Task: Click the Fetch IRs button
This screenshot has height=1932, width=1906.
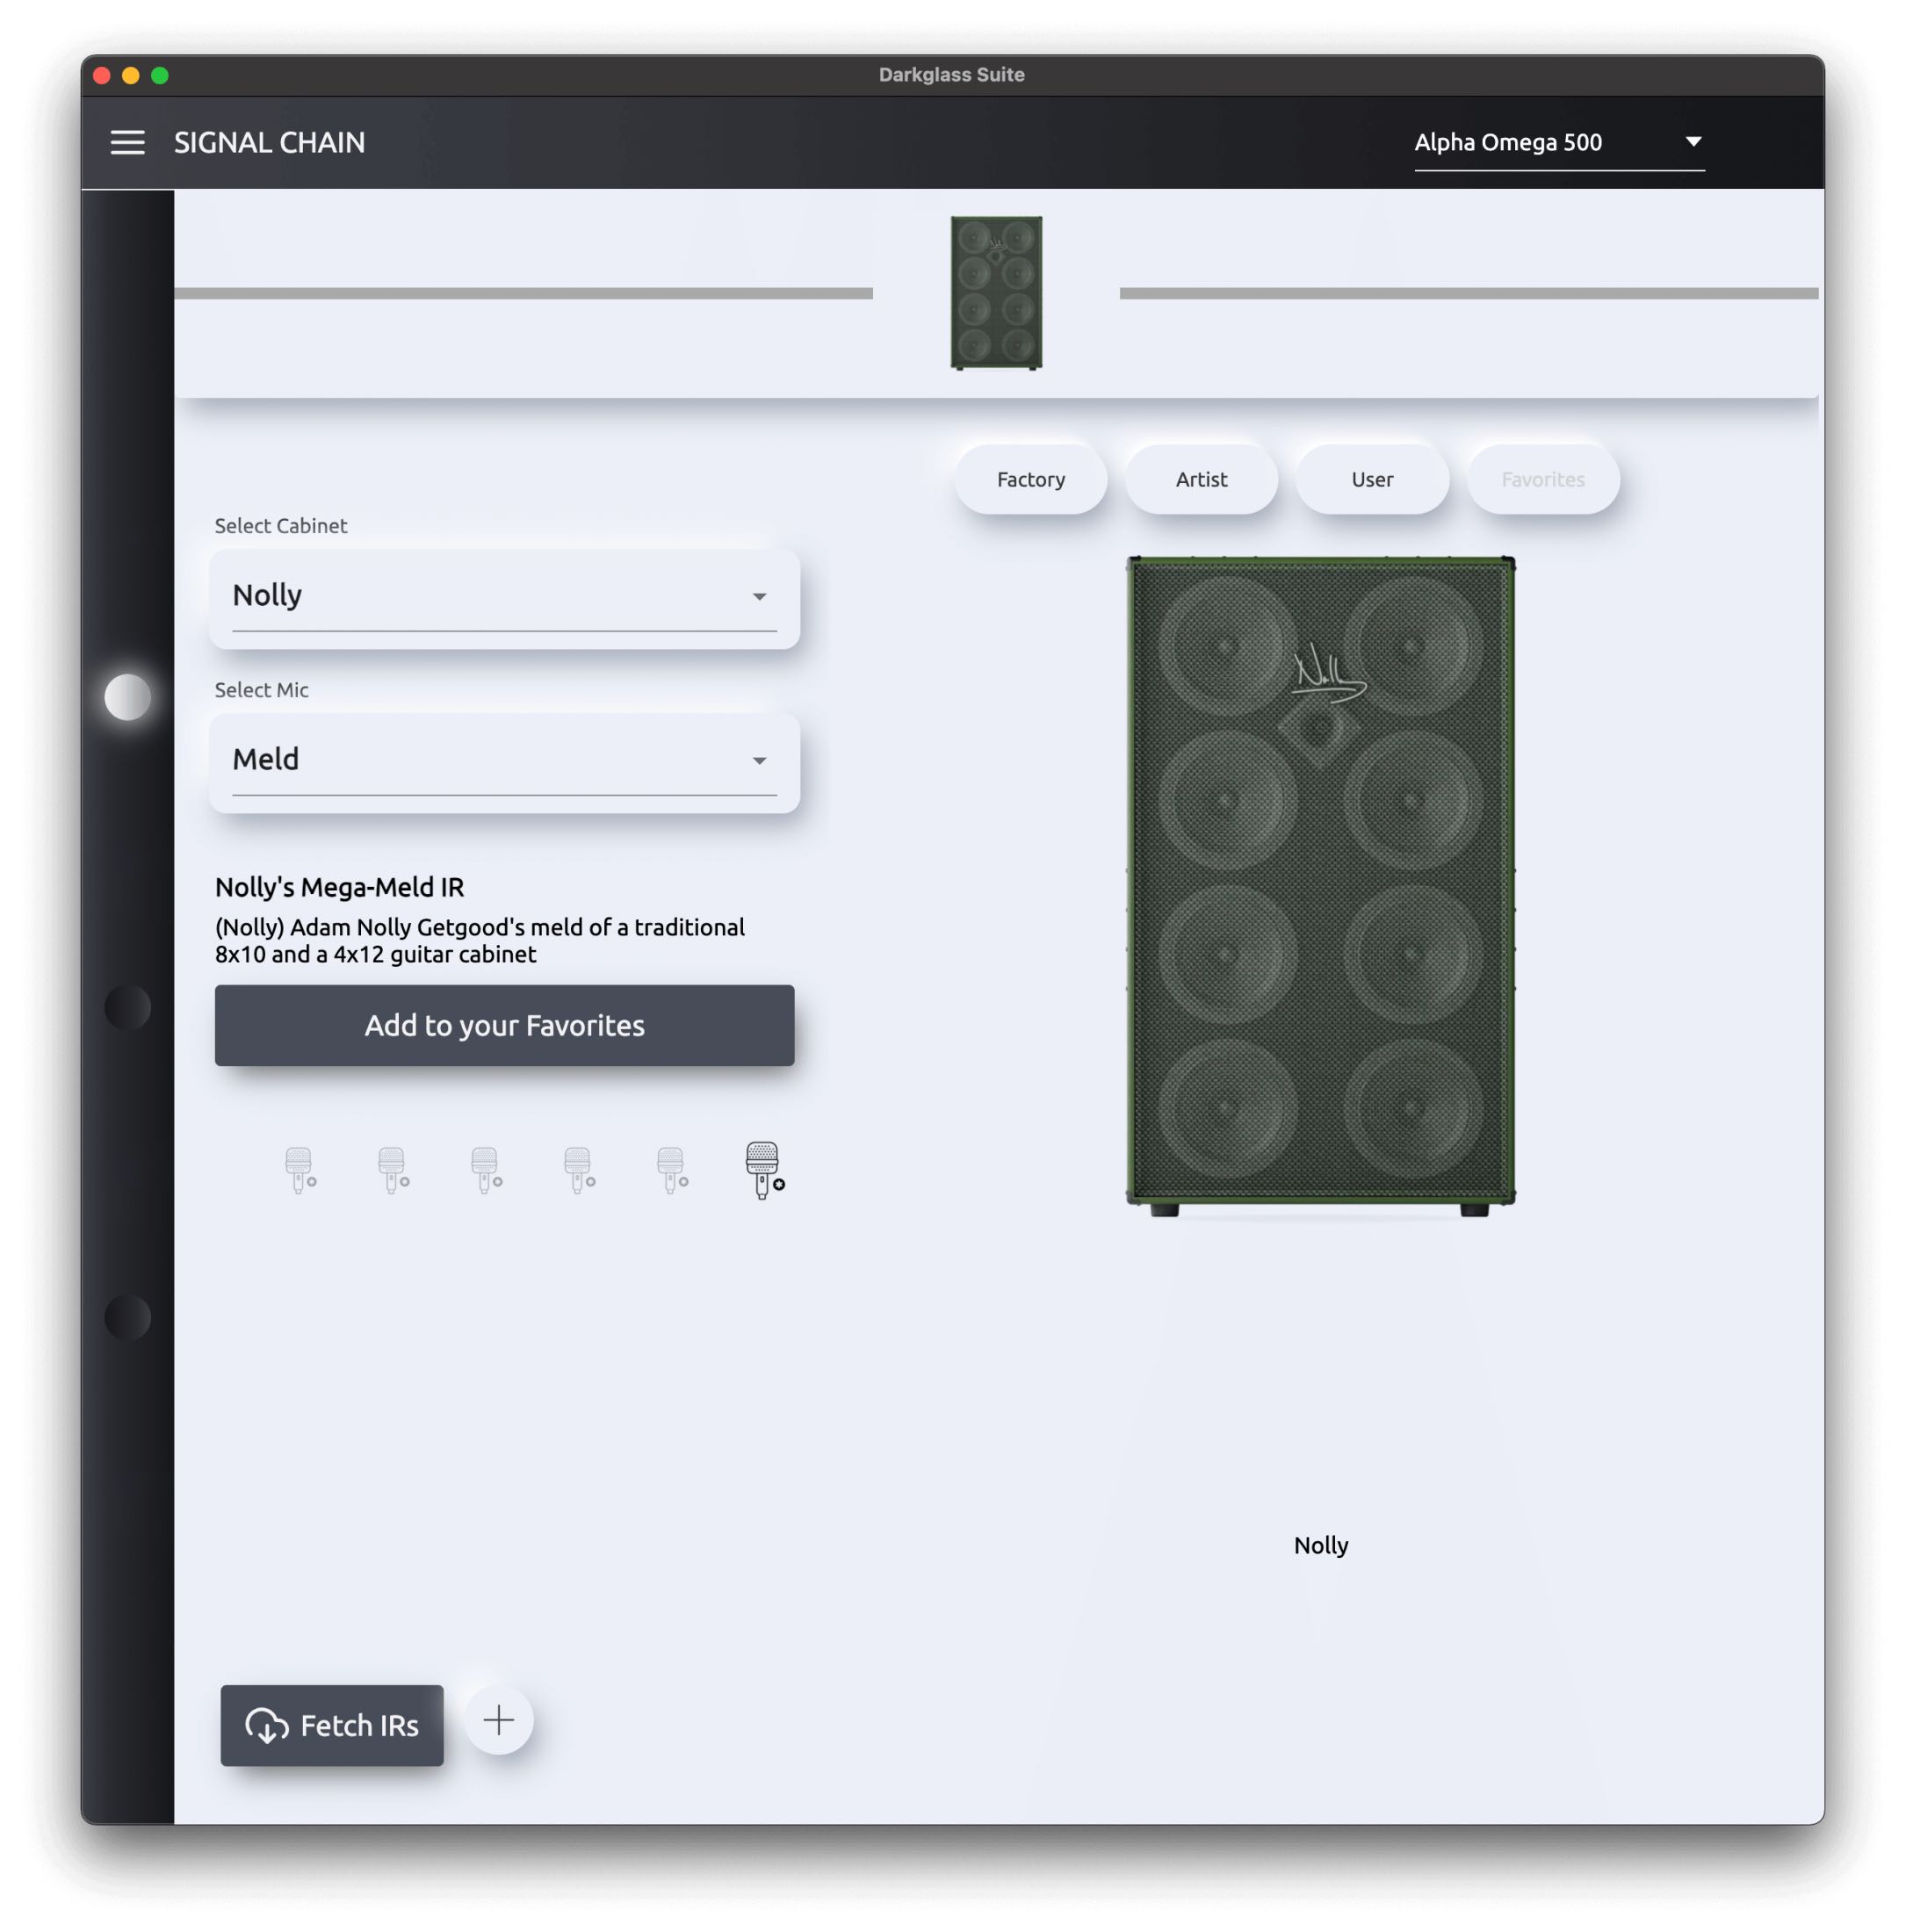Action: [x=332, y=1725]
